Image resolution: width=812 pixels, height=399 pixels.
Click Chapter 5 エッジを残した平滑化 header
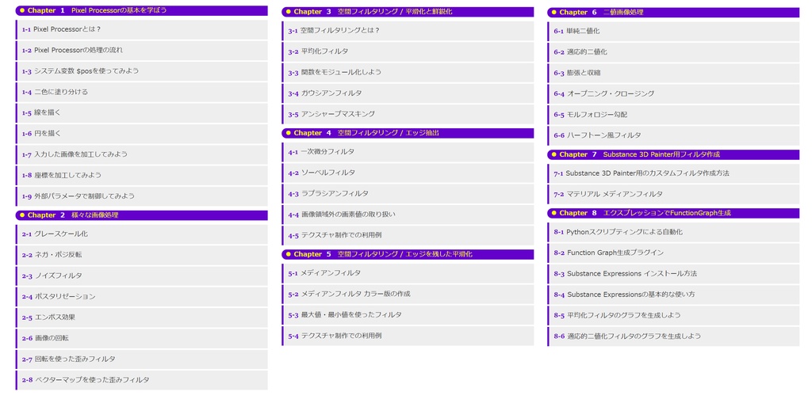(x=408, y=254)
